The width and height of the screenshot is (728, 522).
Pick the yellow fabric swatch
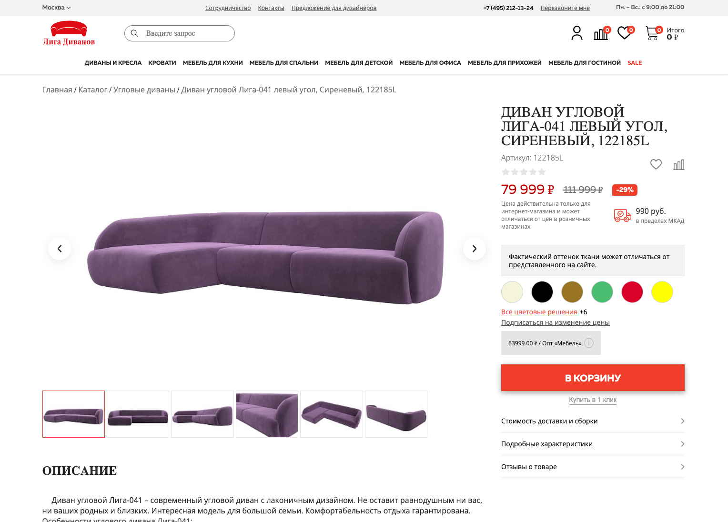point(662,292)
